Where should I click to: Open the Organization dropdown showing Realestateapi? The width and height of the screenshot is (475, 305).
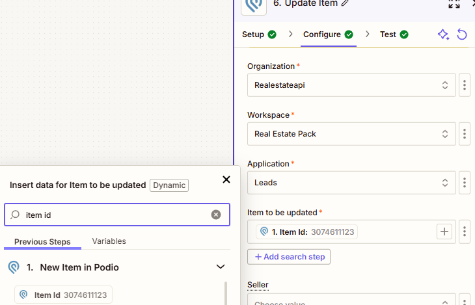click(351, 85)
